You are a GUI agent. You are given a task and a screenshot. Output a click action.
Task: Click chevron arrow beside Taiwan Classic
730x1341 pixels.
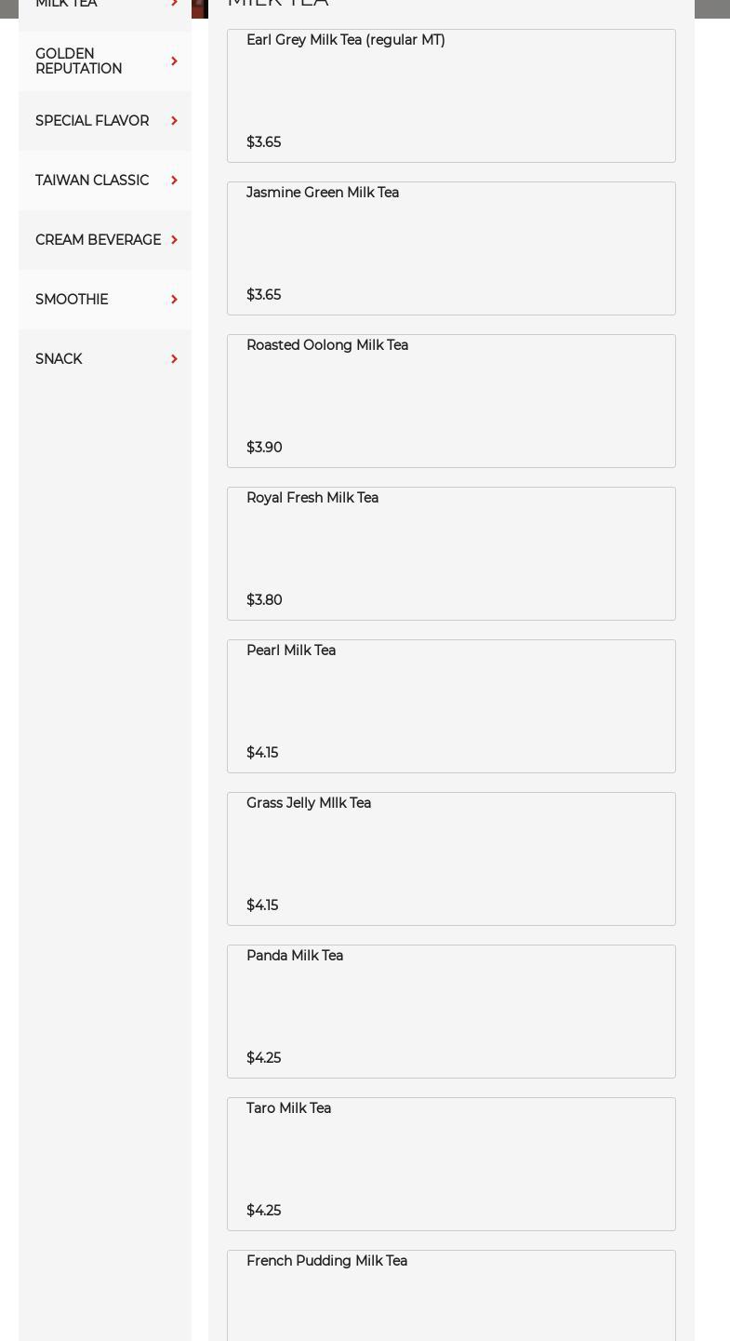(x=174, y=181)
